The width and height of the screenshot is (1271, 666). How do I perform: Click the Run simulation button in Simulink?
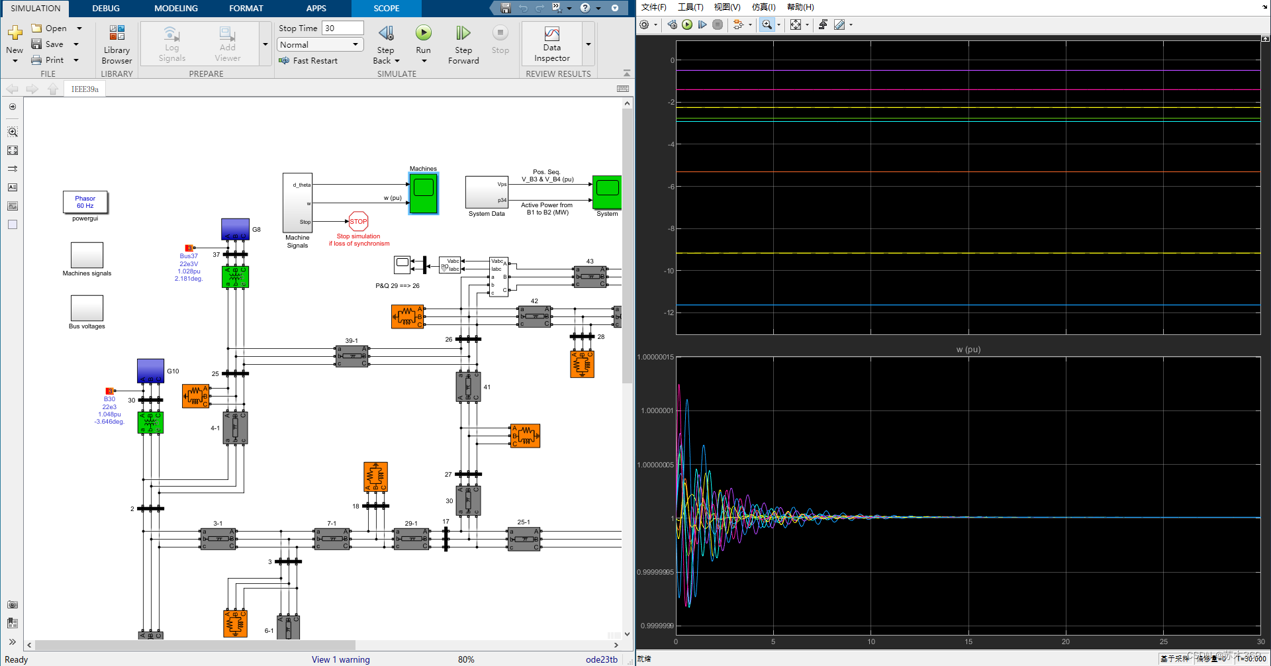click(423, 32)
